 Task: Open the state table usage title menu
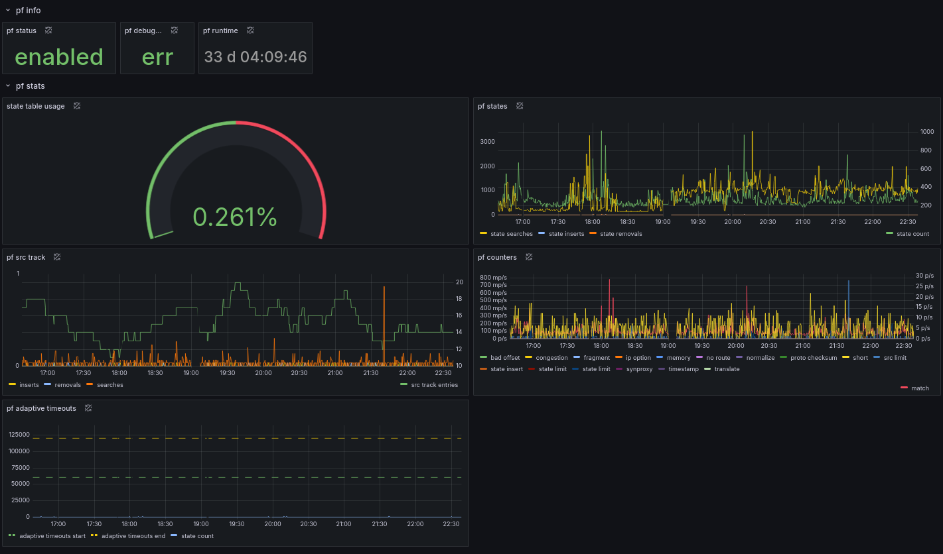(x=36, y=106)
